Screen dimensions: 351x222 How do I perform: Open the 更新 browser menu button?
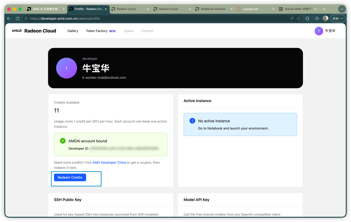[x=338, y=18]
